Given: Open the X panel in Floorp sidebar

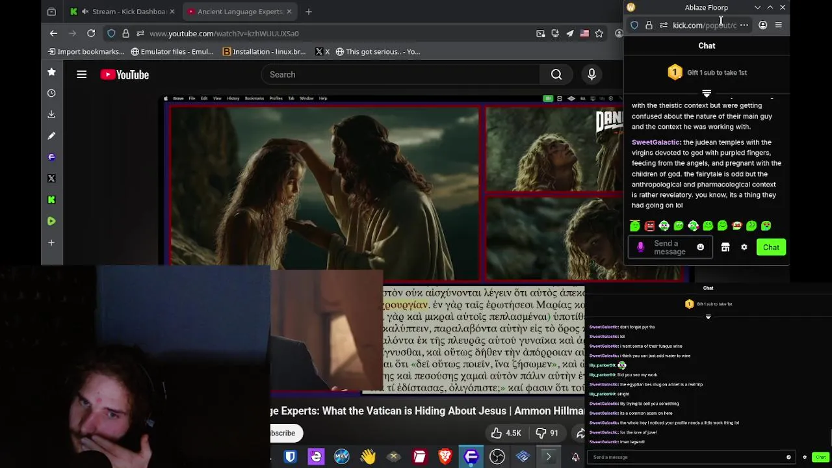Looking at the screenshot, I should tap(51, 178).
